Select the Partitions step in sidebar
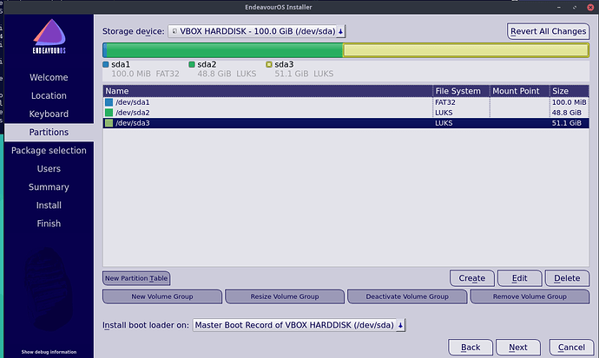Viewport: 599px width, 358px height. (49, 133)
